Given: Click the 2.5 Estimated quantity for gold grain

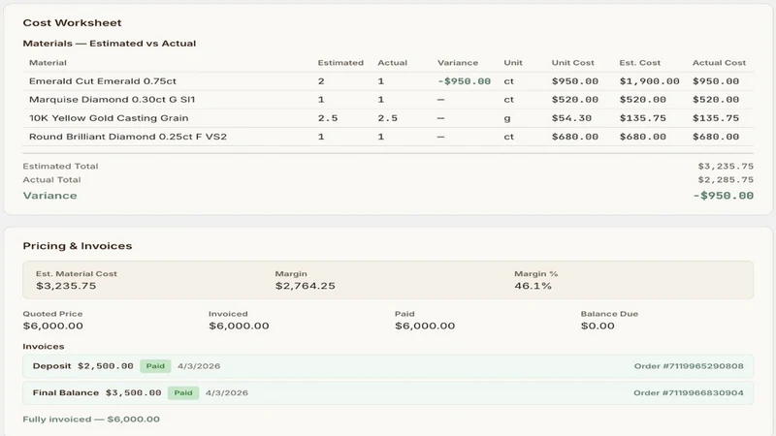Looking at the screenshot, I should pyautogui.click(x=328, y=118).
